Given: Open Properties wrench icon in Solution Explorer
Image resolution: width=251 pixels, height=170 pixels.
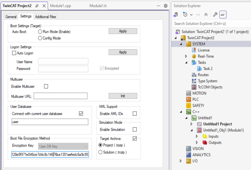Looking at the screenshot, I should 215,15.
